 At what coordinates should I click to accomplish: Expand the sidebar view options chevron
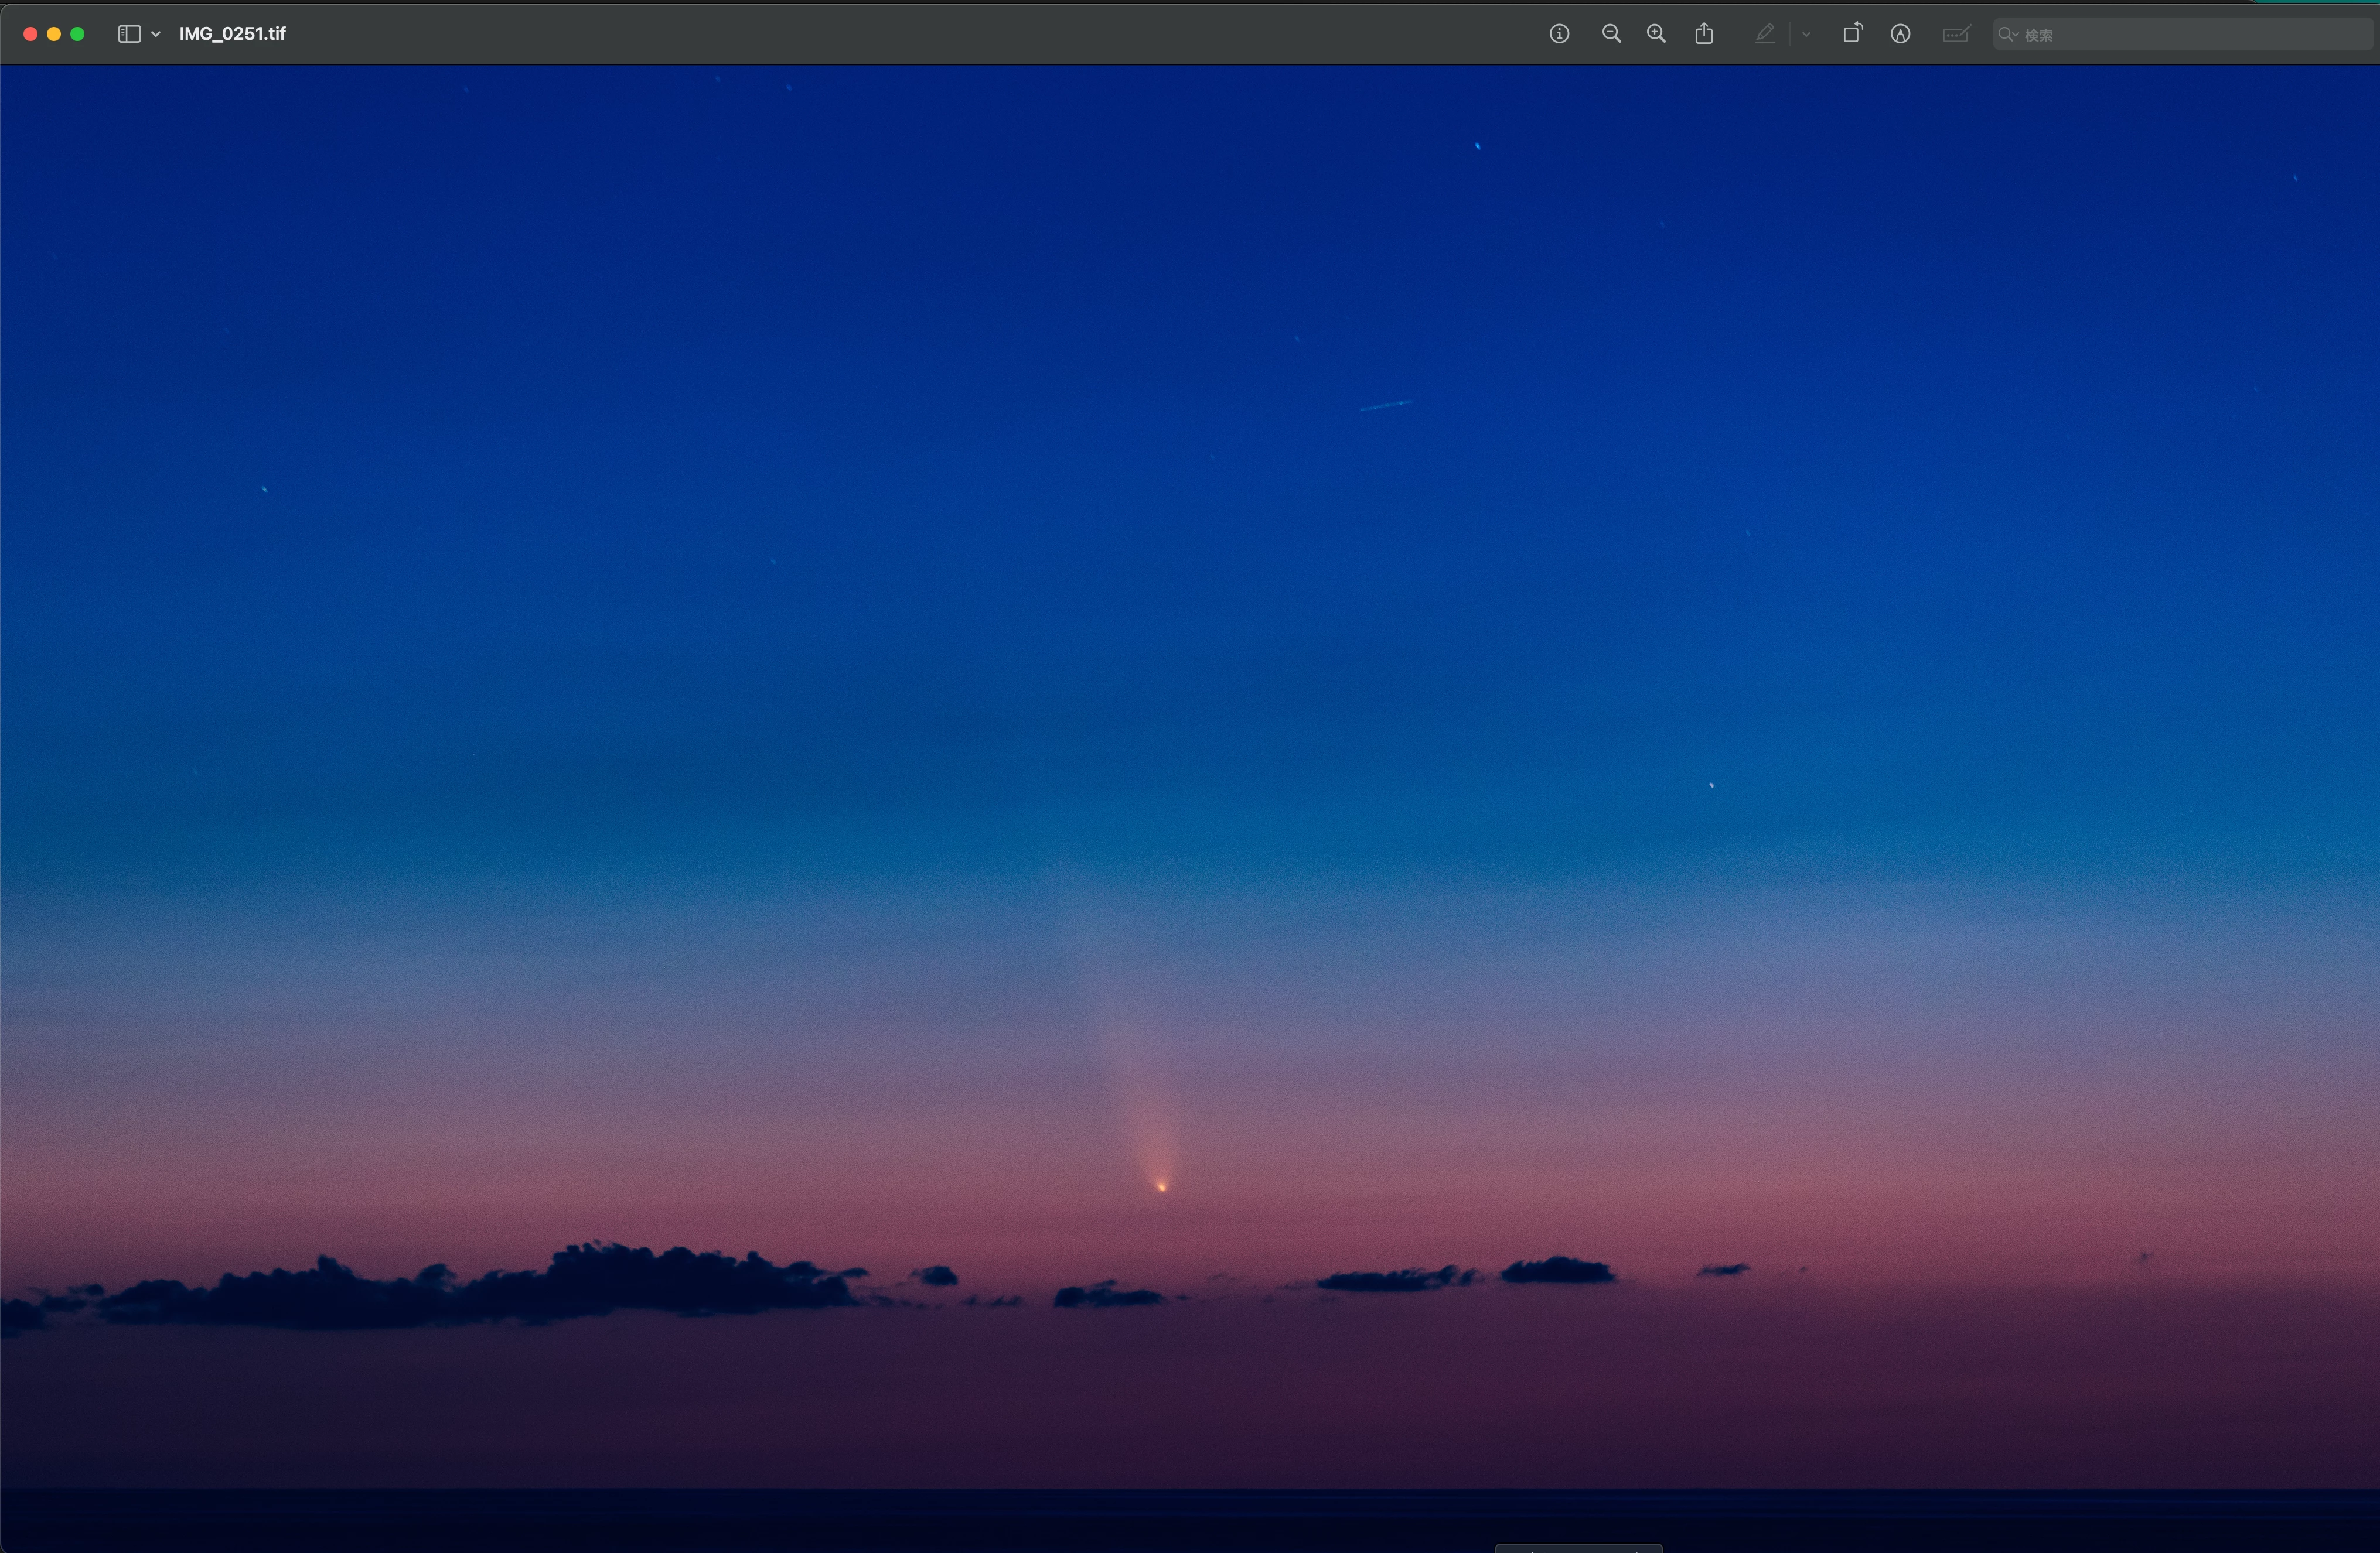[x=156, y=34]
